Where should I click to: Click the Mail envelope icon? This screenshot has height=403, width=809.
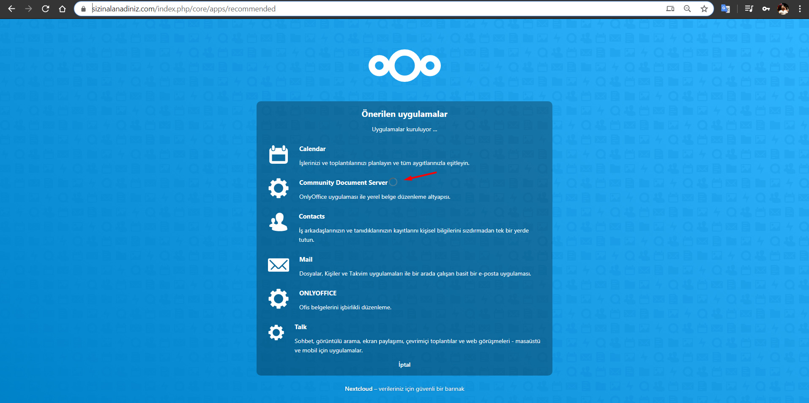tap(278, 265)
